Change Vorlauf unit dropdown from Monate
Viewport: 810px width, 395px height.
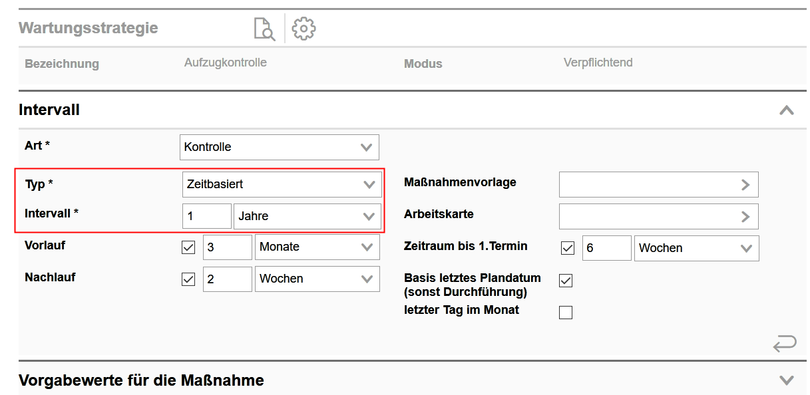[317, 247]
